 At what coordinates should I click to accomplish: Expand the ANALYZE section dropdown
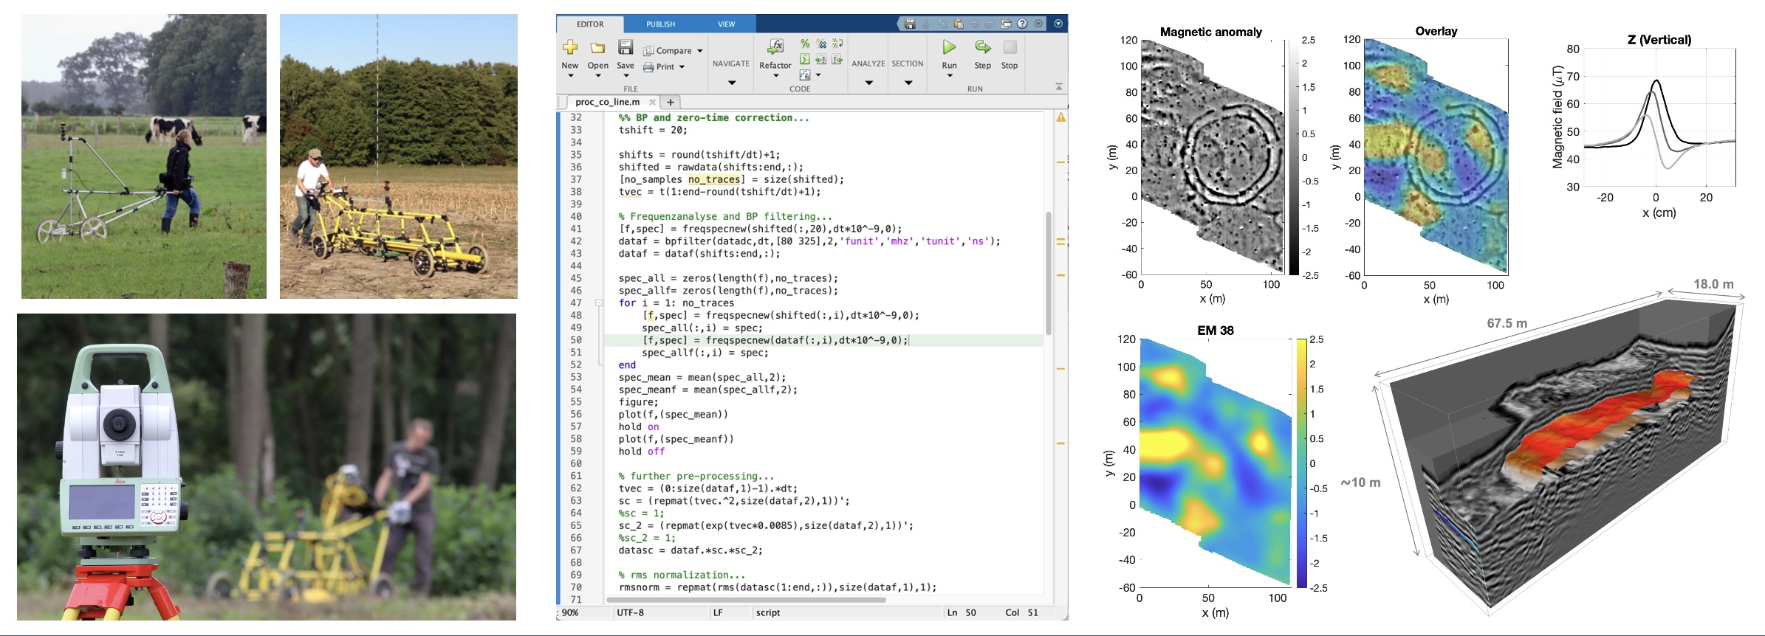click(868, 82)
